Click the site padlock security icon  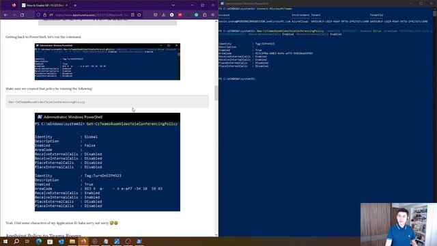click(x=44, y=15)
